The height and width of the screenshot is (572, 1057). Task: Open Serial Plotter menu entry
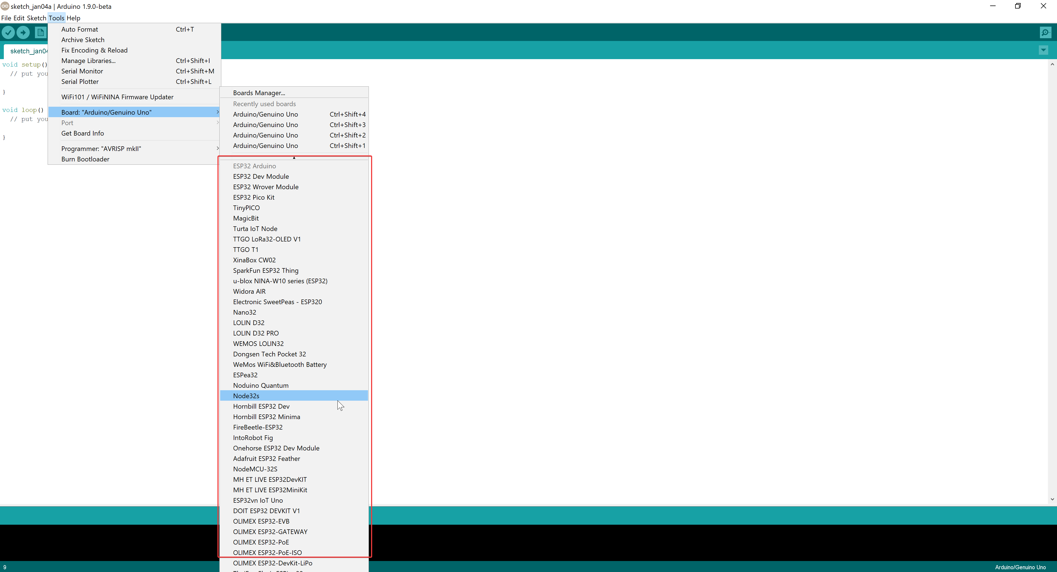pyautogui.click(x=134, y=82)
